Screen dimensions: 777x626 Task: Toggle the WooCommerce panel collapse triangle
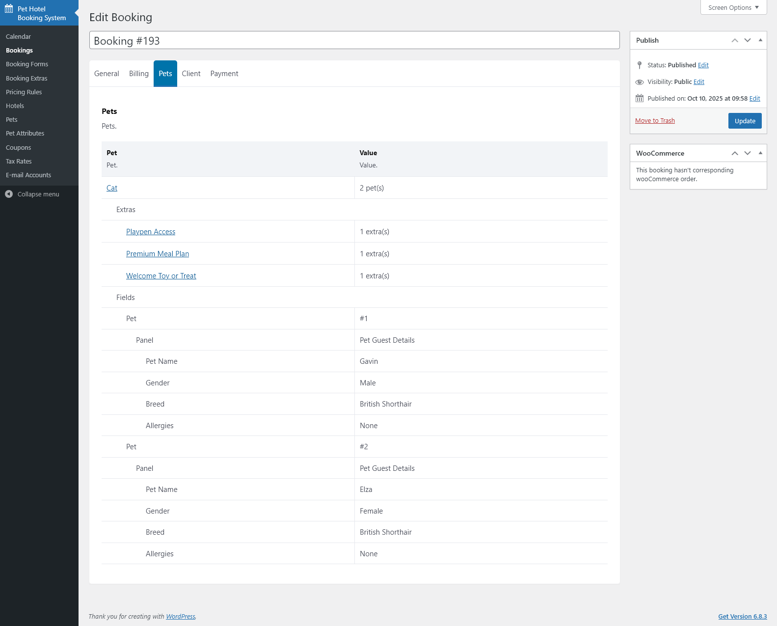click(x=760, y=153)
